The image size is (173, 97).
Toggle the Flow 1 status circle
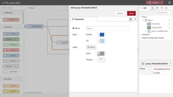click(169, 20)
